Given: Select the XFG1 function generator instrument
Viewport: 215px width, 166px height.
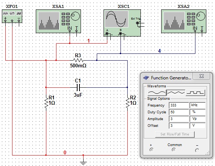Looking at the screenshot, I should pyautogui.click(x=12, y=16).
